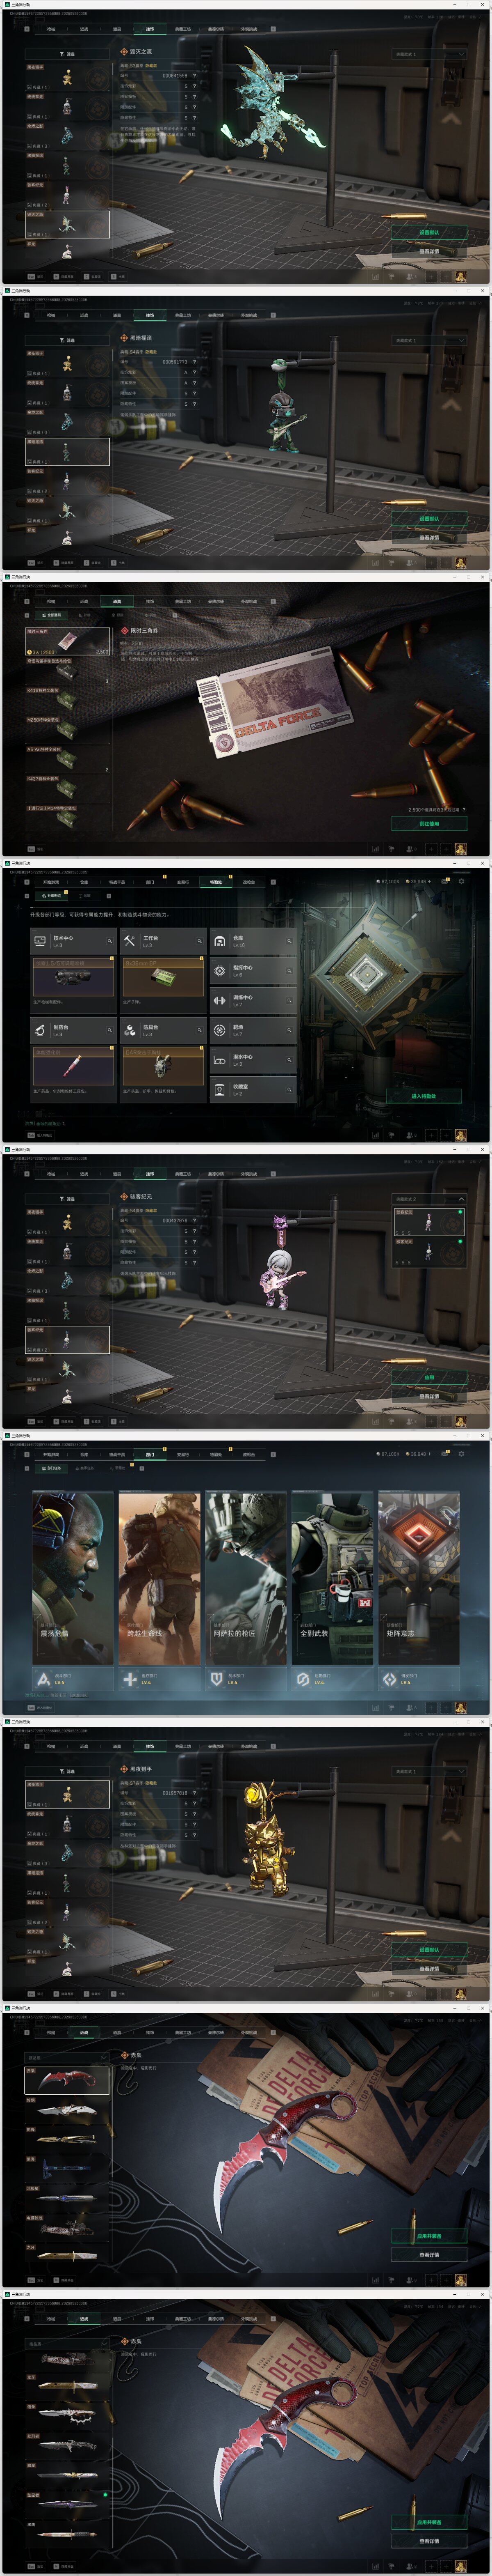Click diamond icon under the matrix cube card
Image resolution: width=492 pixels, height=2576 pixels.
click(389, 1679)
